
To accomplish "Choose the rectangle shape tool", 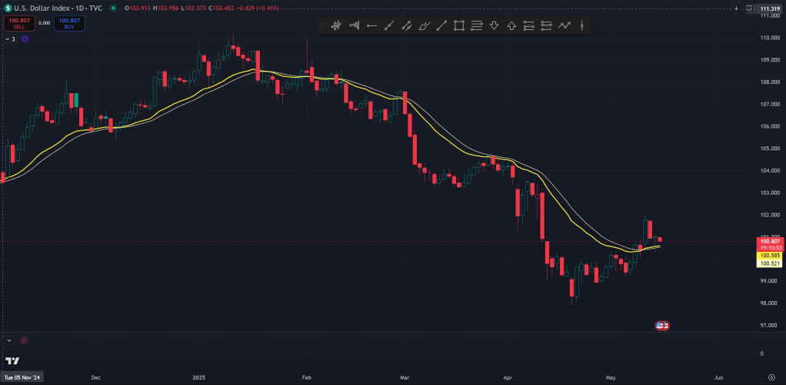I will [459, 25].
